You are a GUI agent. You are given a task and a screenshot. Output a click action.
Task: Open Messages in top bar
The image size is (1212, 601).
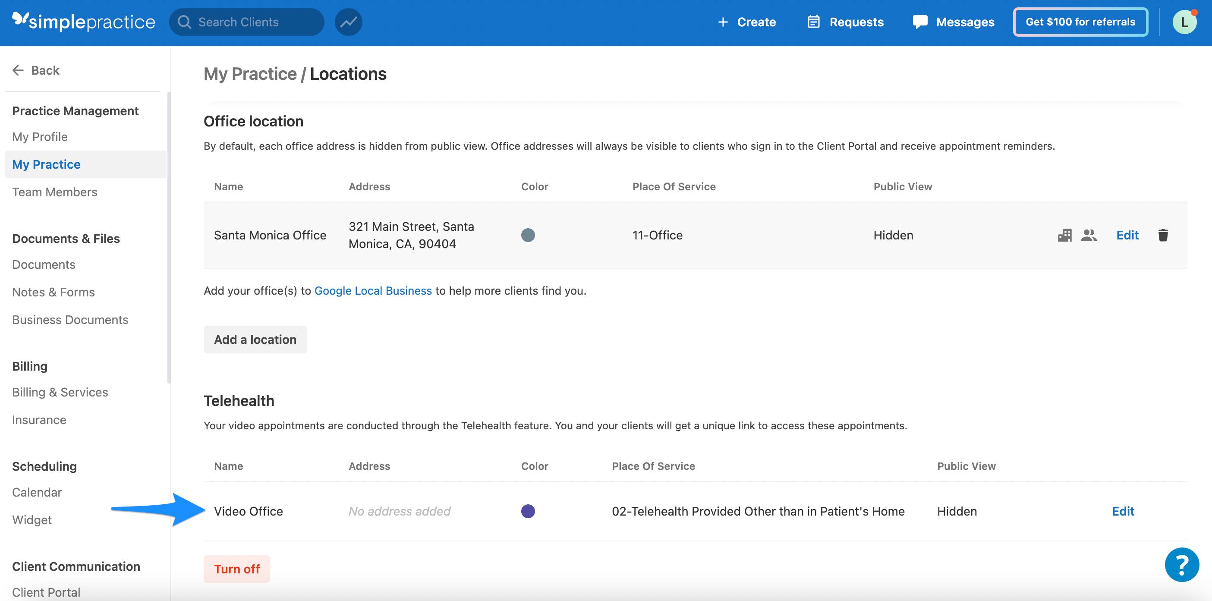point(953,22)
